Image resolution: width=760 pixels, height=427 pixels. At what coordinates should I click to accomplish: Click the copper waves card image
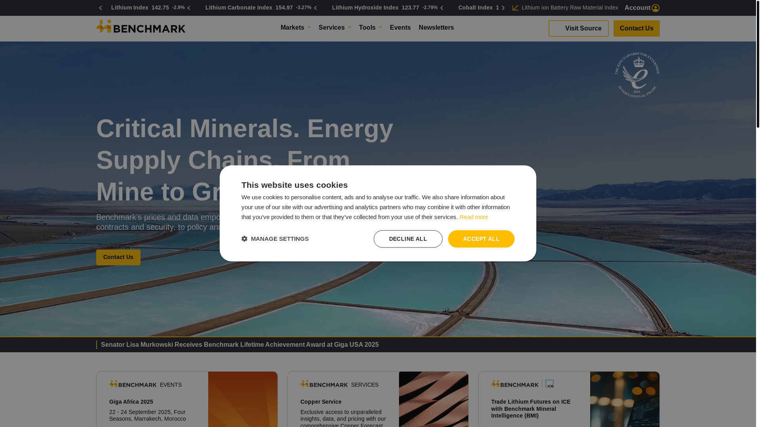click(433, 399)
